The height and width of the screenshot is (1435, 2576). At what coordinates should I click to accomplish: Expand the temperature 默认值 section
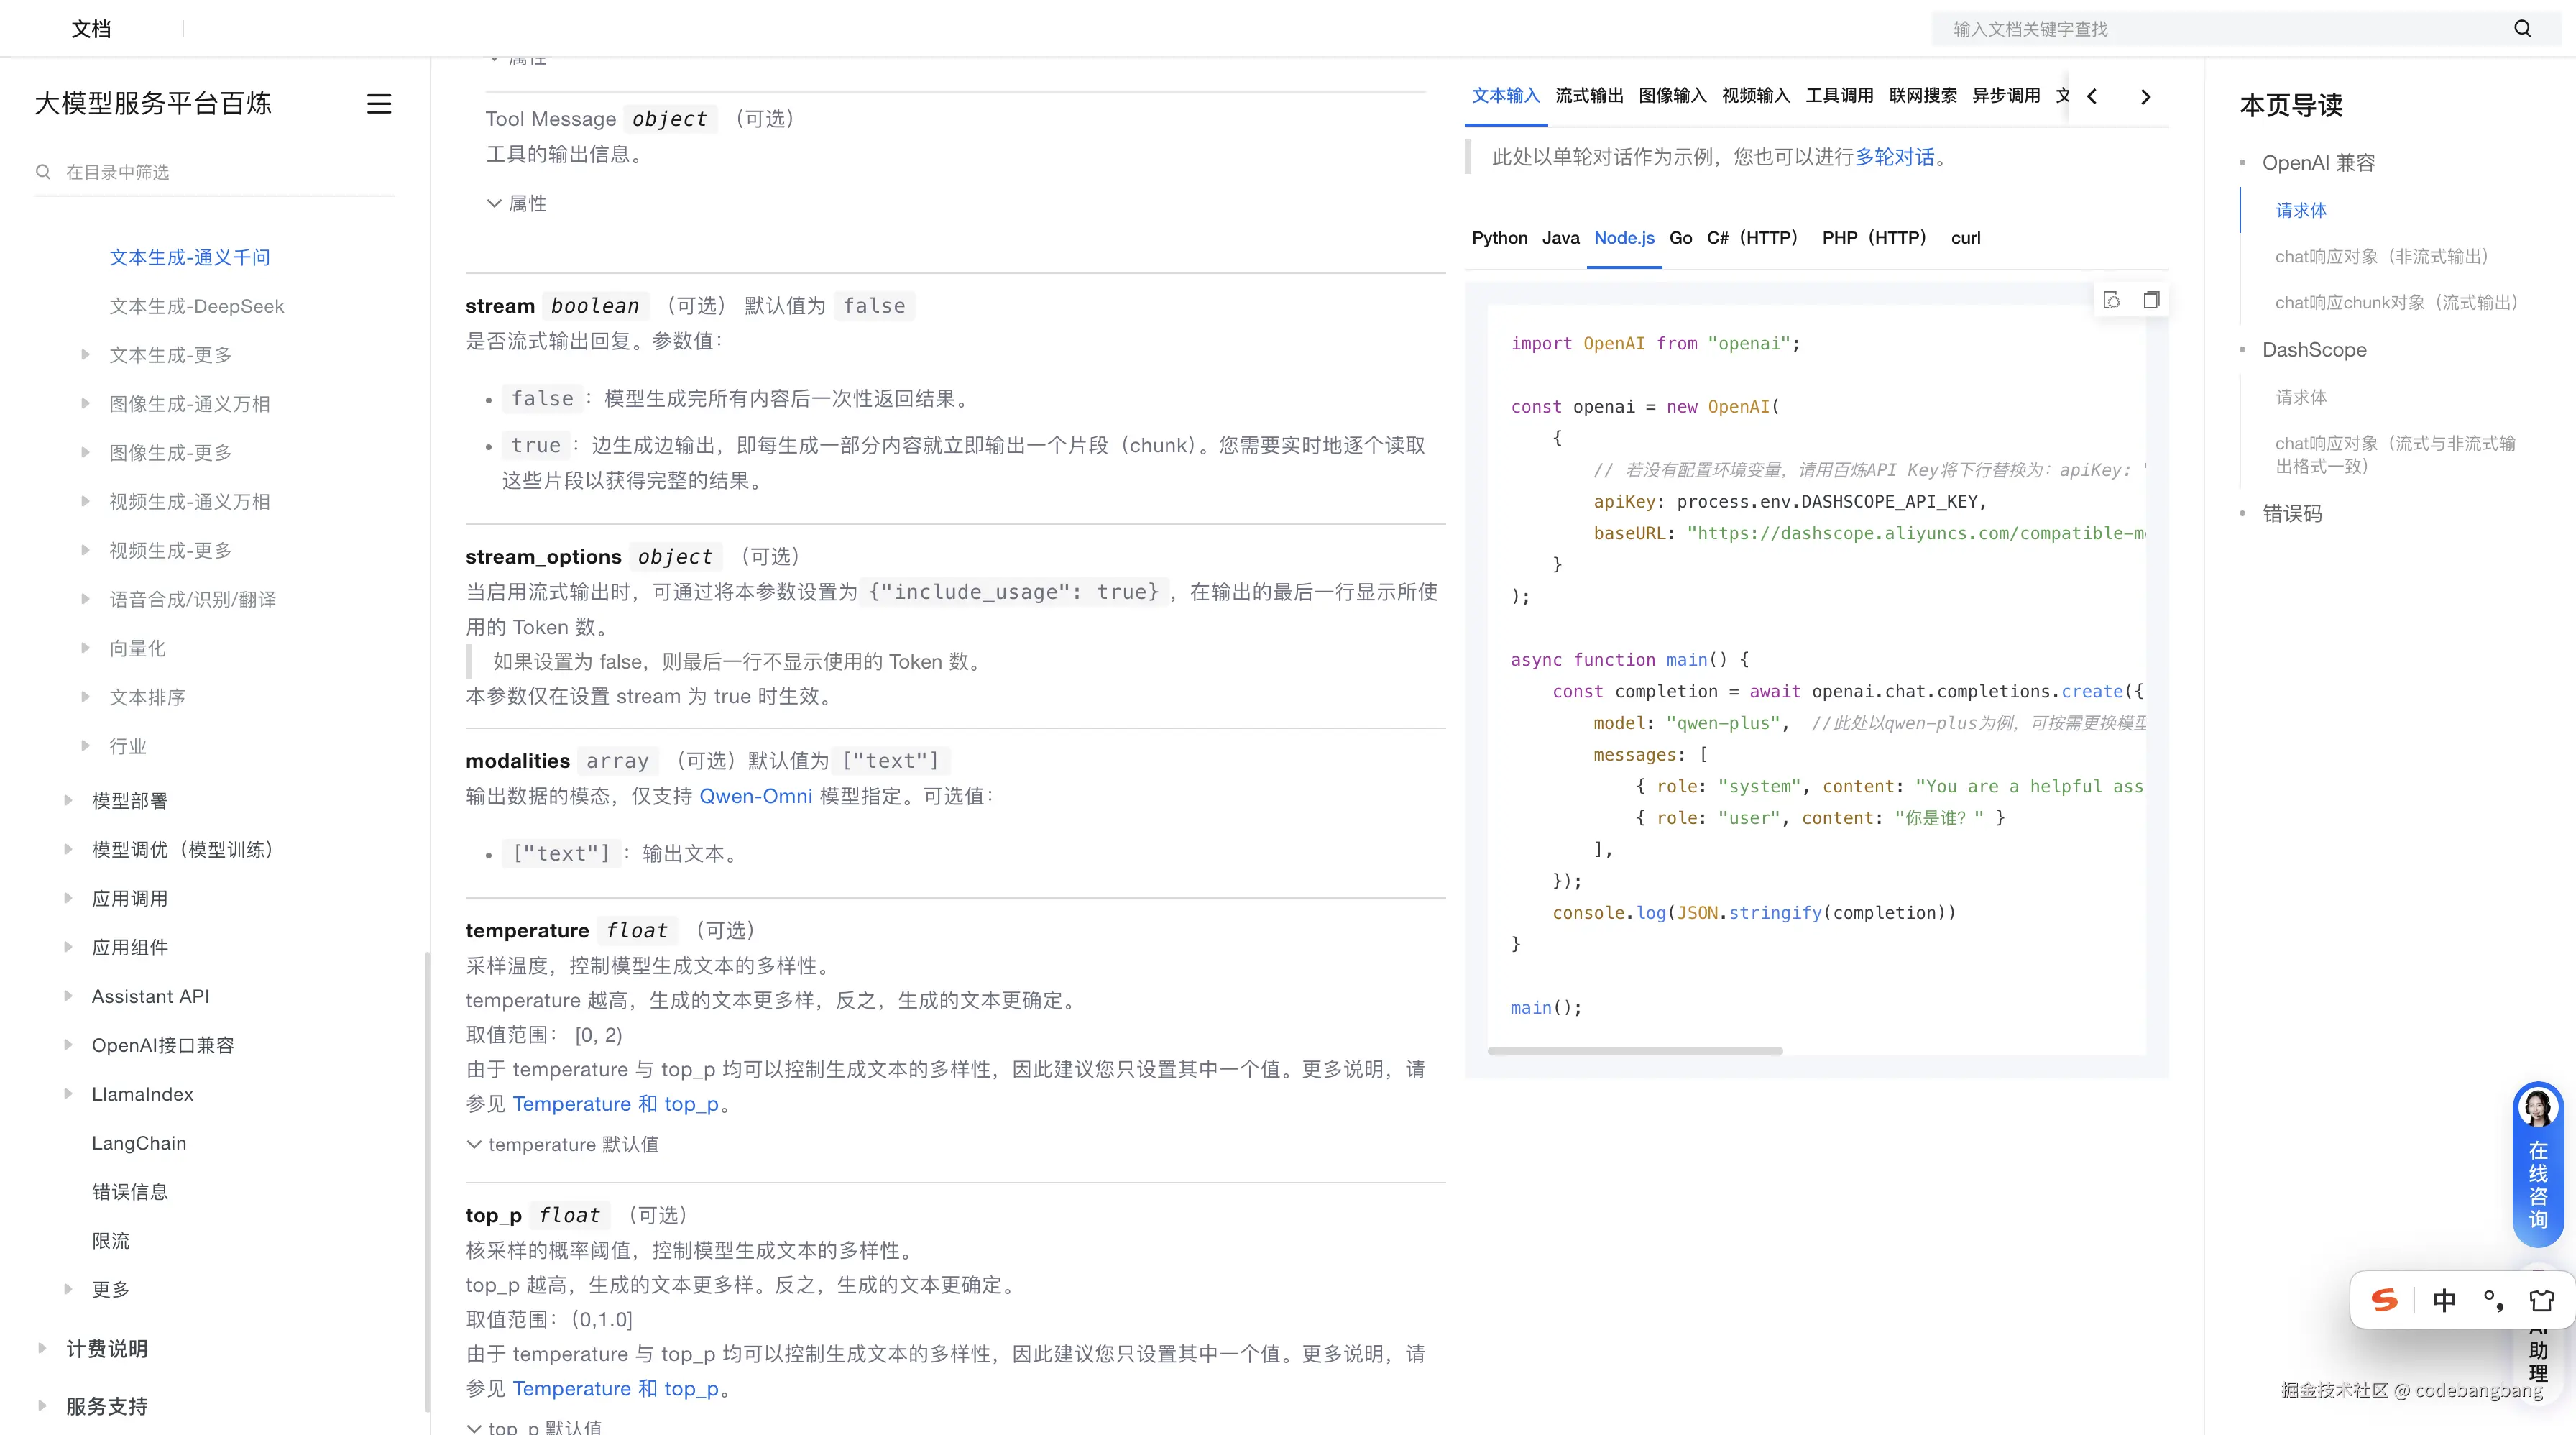pyautogui.click(x=563, y=1145)
